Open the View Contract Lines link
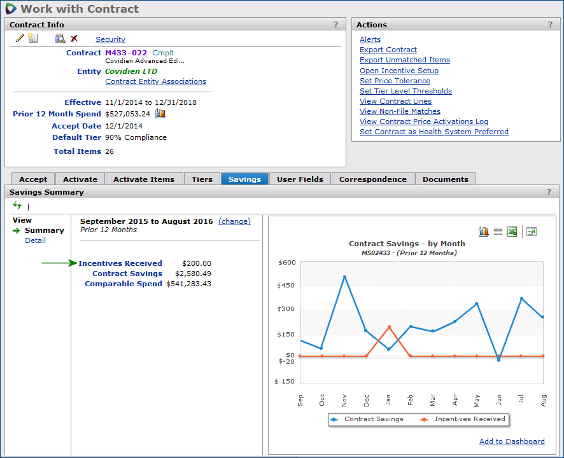Image resolution: width=564 pixels, height=458 pixels. click(x=395, y=101)
